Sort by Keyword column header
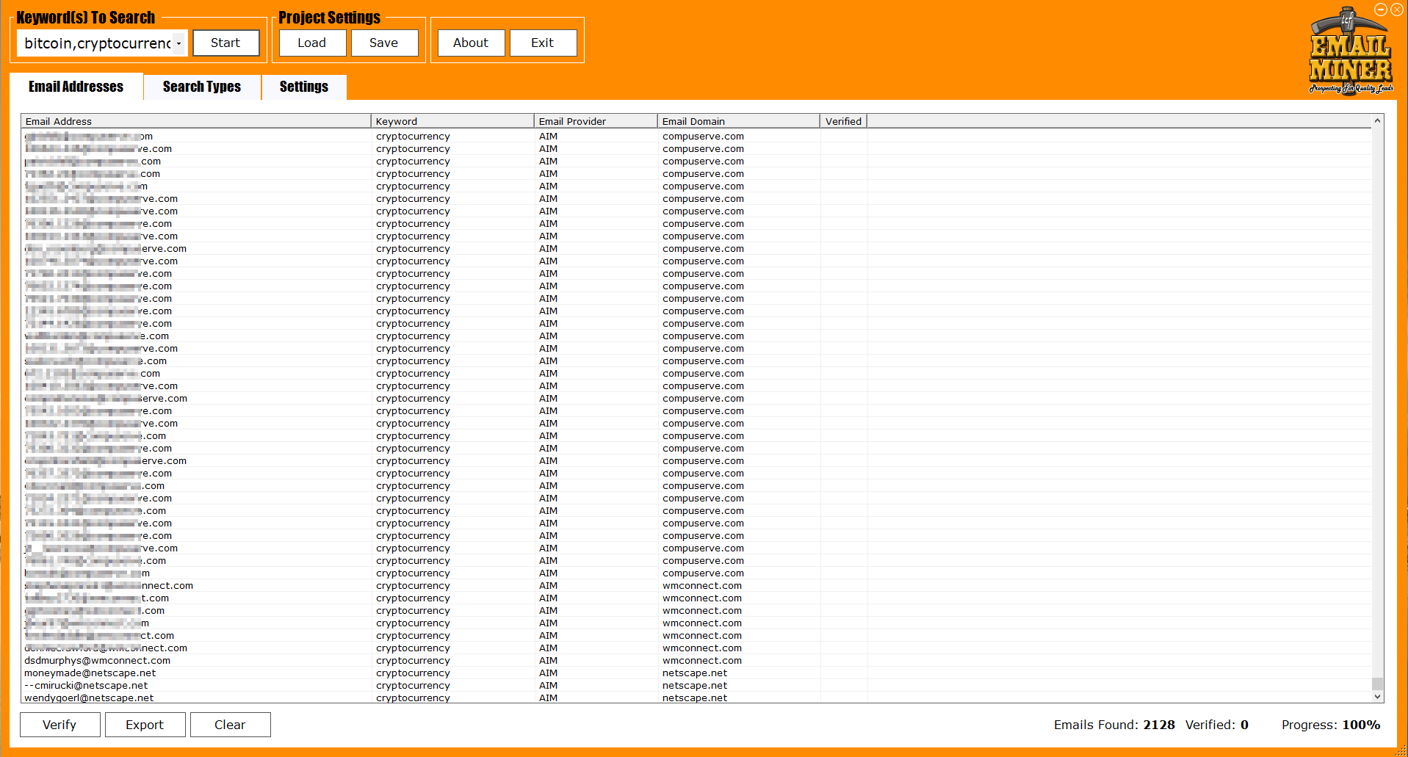This screenshot has width=1408, height=757. coord(452,121)
